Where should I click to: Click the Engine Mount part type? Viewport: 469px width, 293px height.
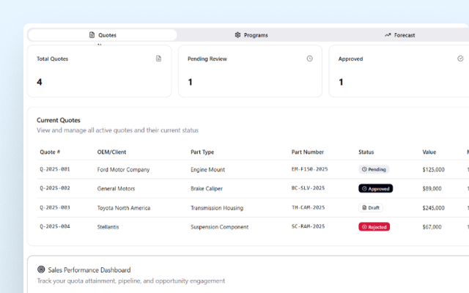tap(207, 169)
